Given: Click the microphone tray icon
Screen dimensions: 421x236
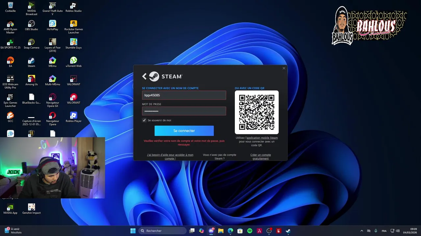Looking at the screenshot, I should 376,231.
